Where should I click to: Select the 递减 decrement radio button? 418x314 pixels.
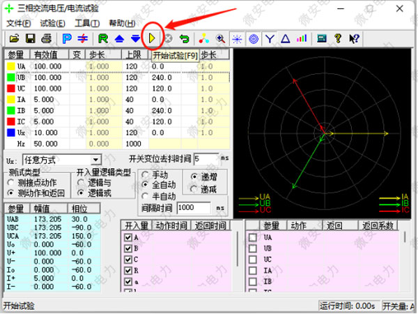(x=187, y=188)
